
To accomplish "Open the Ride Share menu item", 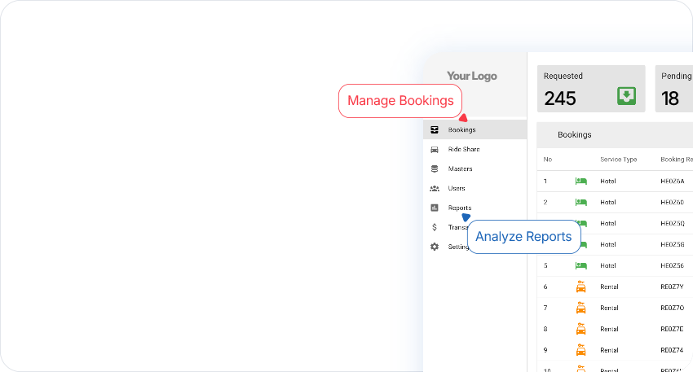I will coord(464,149).
